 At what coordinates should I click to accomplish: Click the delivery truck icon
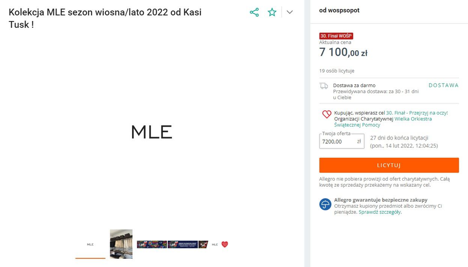point(324,86)
